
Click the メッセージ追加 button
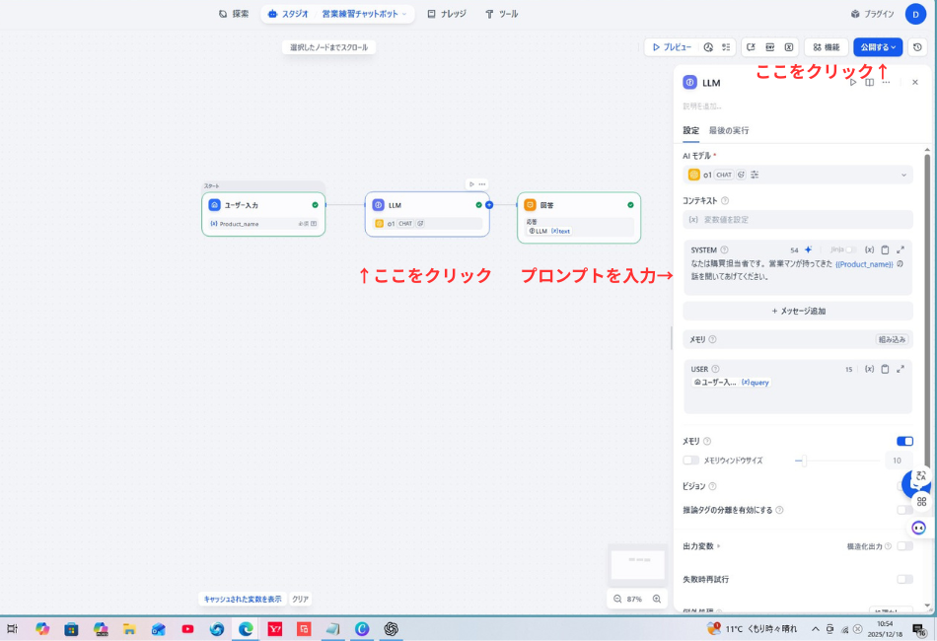tap(797, 310)
